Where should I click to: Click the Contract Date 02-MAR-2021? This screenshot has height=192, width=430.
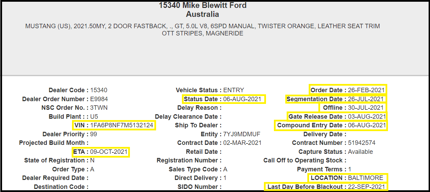click(243, 143)
